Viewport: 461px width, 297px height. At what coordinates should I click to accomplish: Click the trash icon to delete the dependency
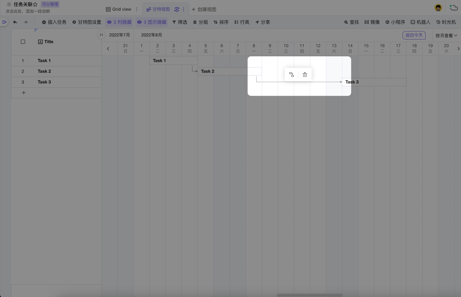305,75
